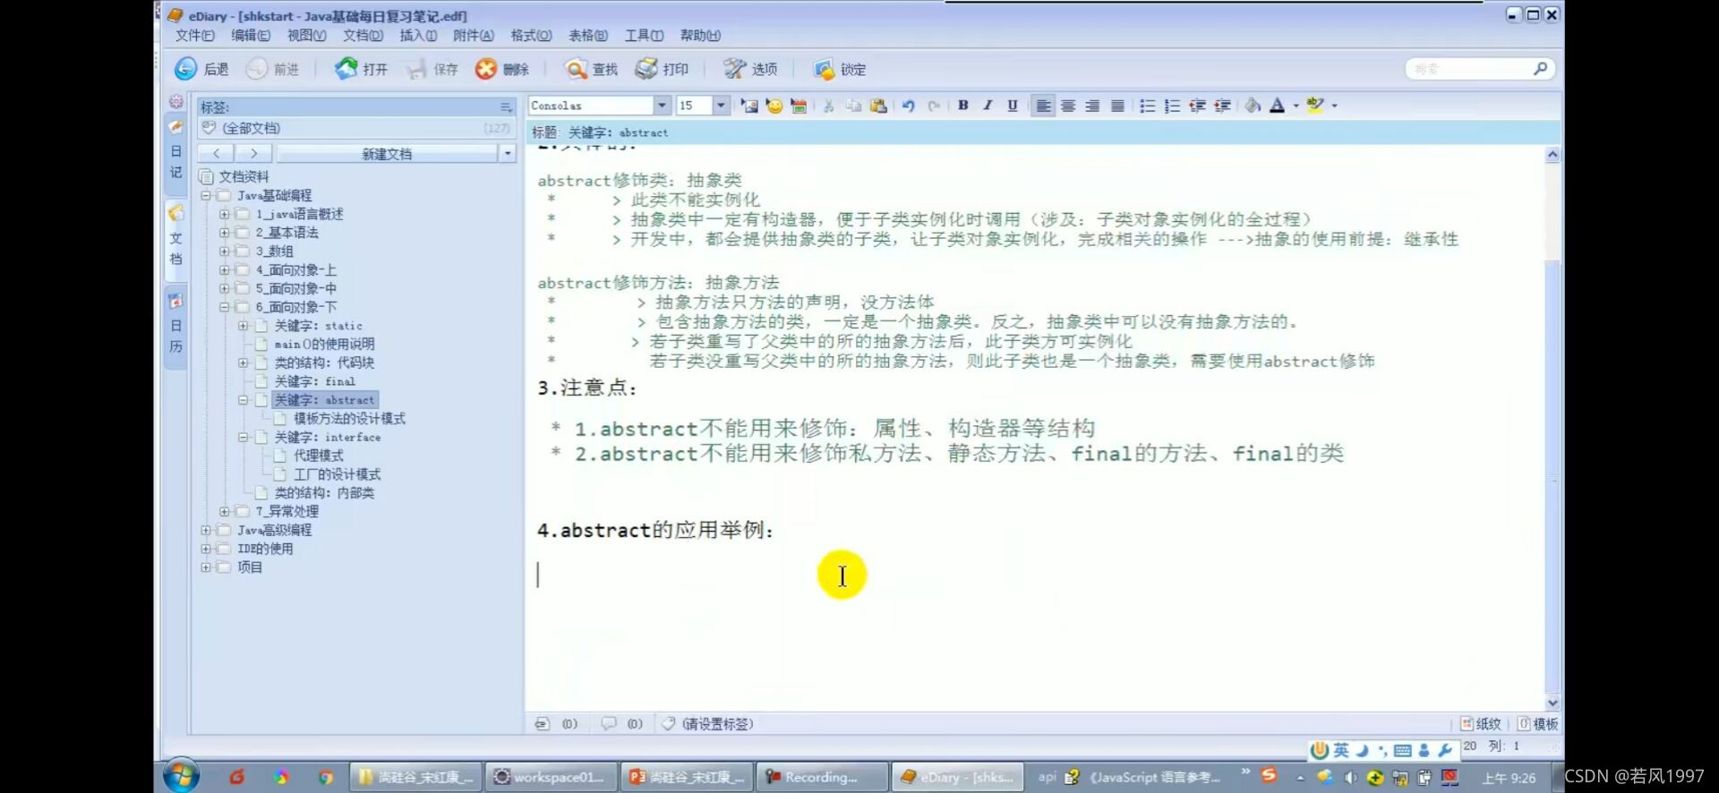This screenshot has width=1719, height=793.
Task: Cut selection with the scissors icon
Action: (x=829, y=106)
